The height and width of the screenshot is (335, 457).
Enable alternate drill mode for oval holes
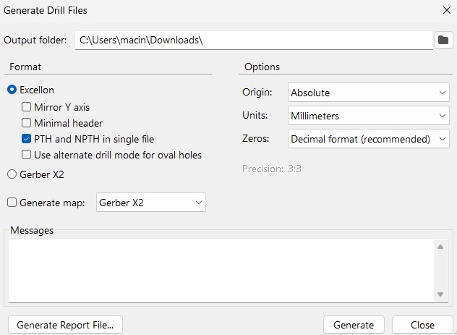pyautogui.click(x=27, y=155)
